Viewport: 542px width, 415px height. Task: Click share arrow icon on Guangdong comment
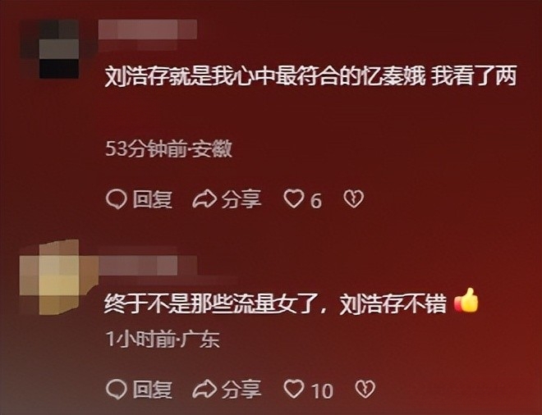pyautogui.click(x=204, y=389)
